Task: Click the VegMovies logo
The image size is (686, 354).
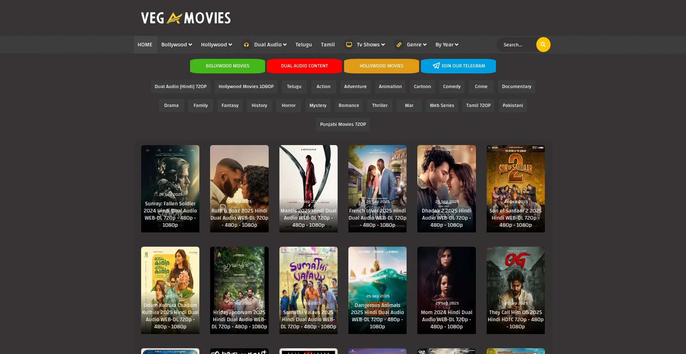Action: click(186, 18)
